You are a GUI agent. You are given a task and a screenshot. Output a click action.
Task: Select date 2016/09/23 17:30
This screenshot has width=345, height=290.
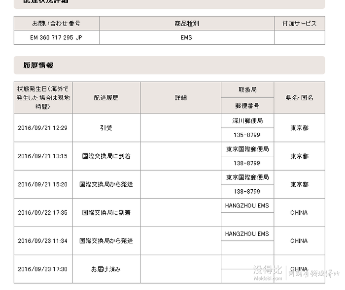(x=43, y=269)
